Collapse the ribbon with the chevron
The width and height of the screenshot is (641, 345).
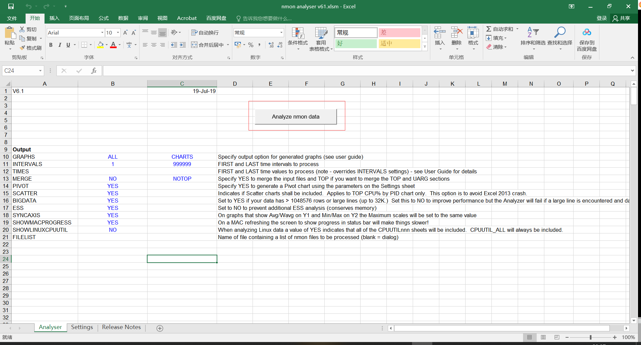pos(632,57)
